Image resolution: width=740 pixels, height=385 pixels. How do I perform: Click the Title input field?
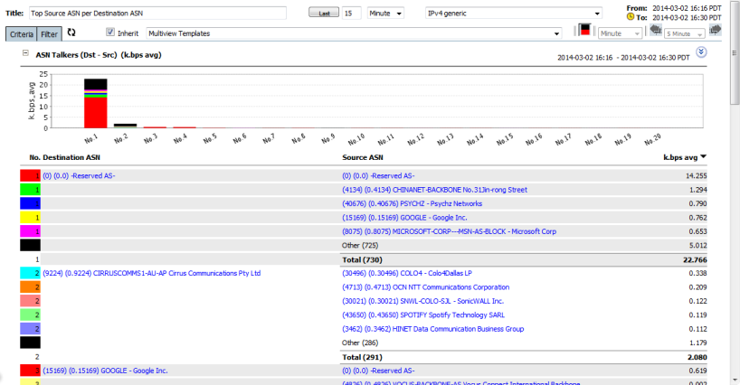coord(157,14)
